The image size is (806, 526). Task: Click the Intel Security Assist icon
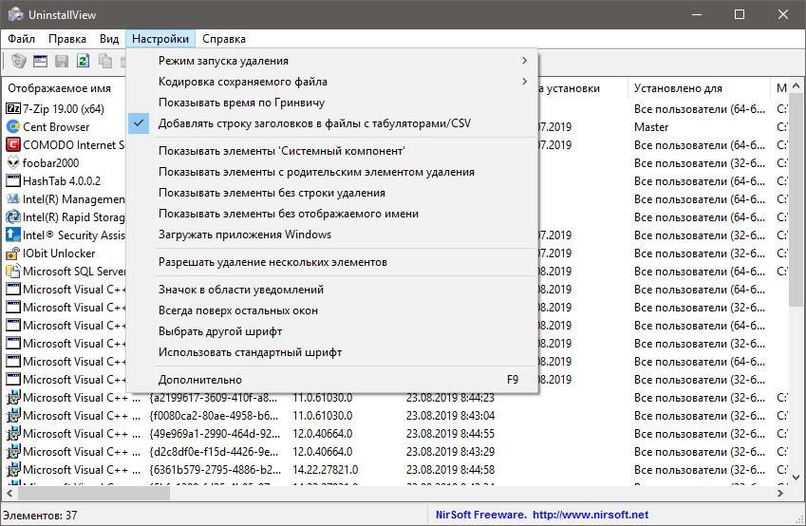click(13, 235)
